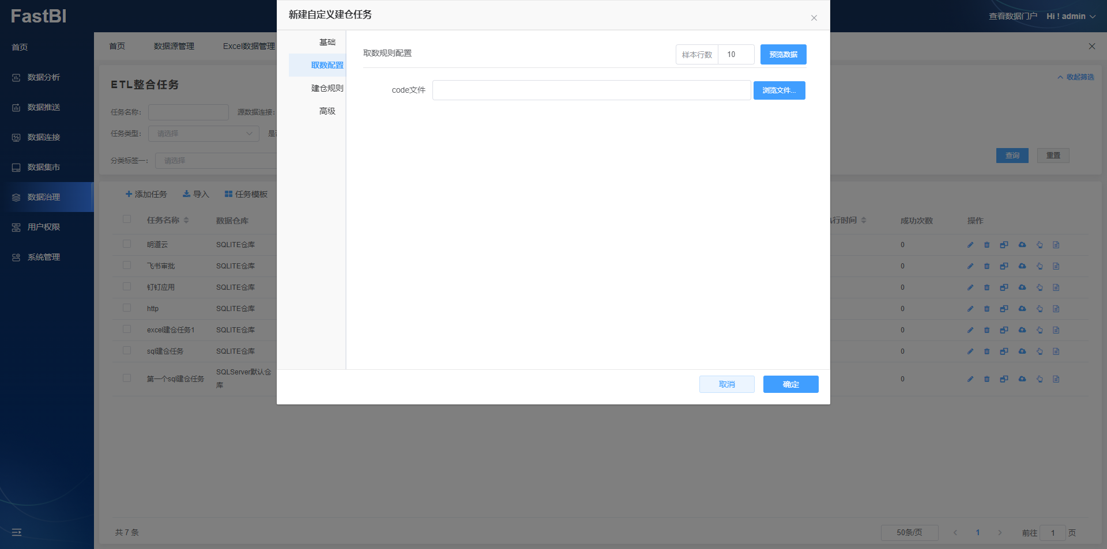Copy the 钉钉应用 task using duplicate icon

tap(1004, 287)
